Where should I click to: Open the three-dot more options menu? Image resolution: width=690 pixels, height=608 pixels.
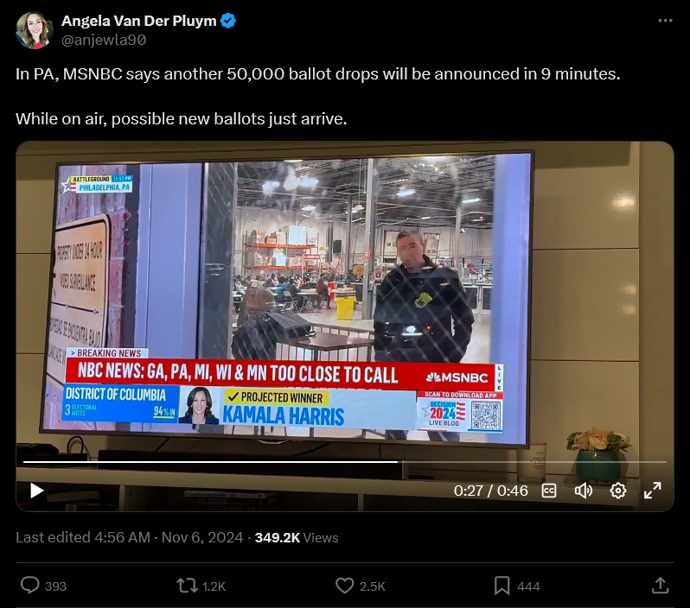(665, 21)
